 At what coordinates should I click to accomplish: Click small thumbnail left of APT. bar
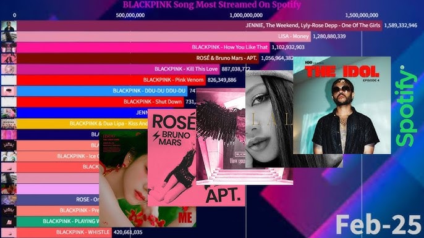pyautogui.click(x=9, y=59)
